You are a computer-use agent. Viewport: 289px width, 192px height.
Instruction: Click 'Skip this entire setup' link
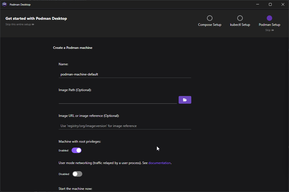pos(20,24)
